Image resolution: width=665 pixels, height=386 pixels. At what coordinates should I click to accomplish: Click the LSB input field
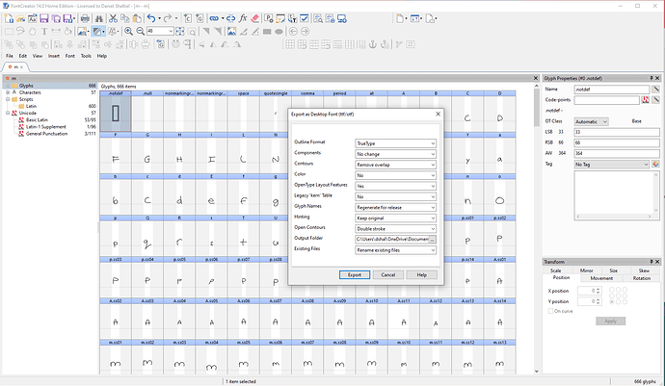tap(617, 132)
